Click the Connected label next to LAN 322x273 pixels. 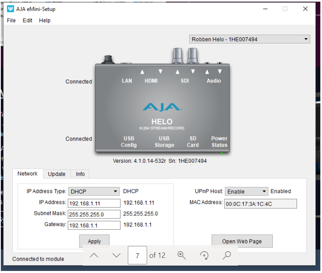click(x=79, y=82)
